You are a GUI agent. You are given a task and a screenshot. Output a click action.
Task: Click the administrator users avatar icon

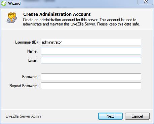click(x=12, y=18)
